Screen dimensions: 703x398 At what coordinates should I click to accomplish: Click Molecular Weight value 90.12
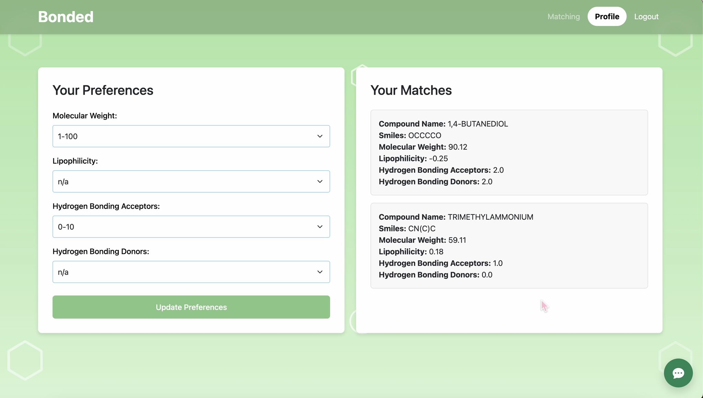pos(458,147)
